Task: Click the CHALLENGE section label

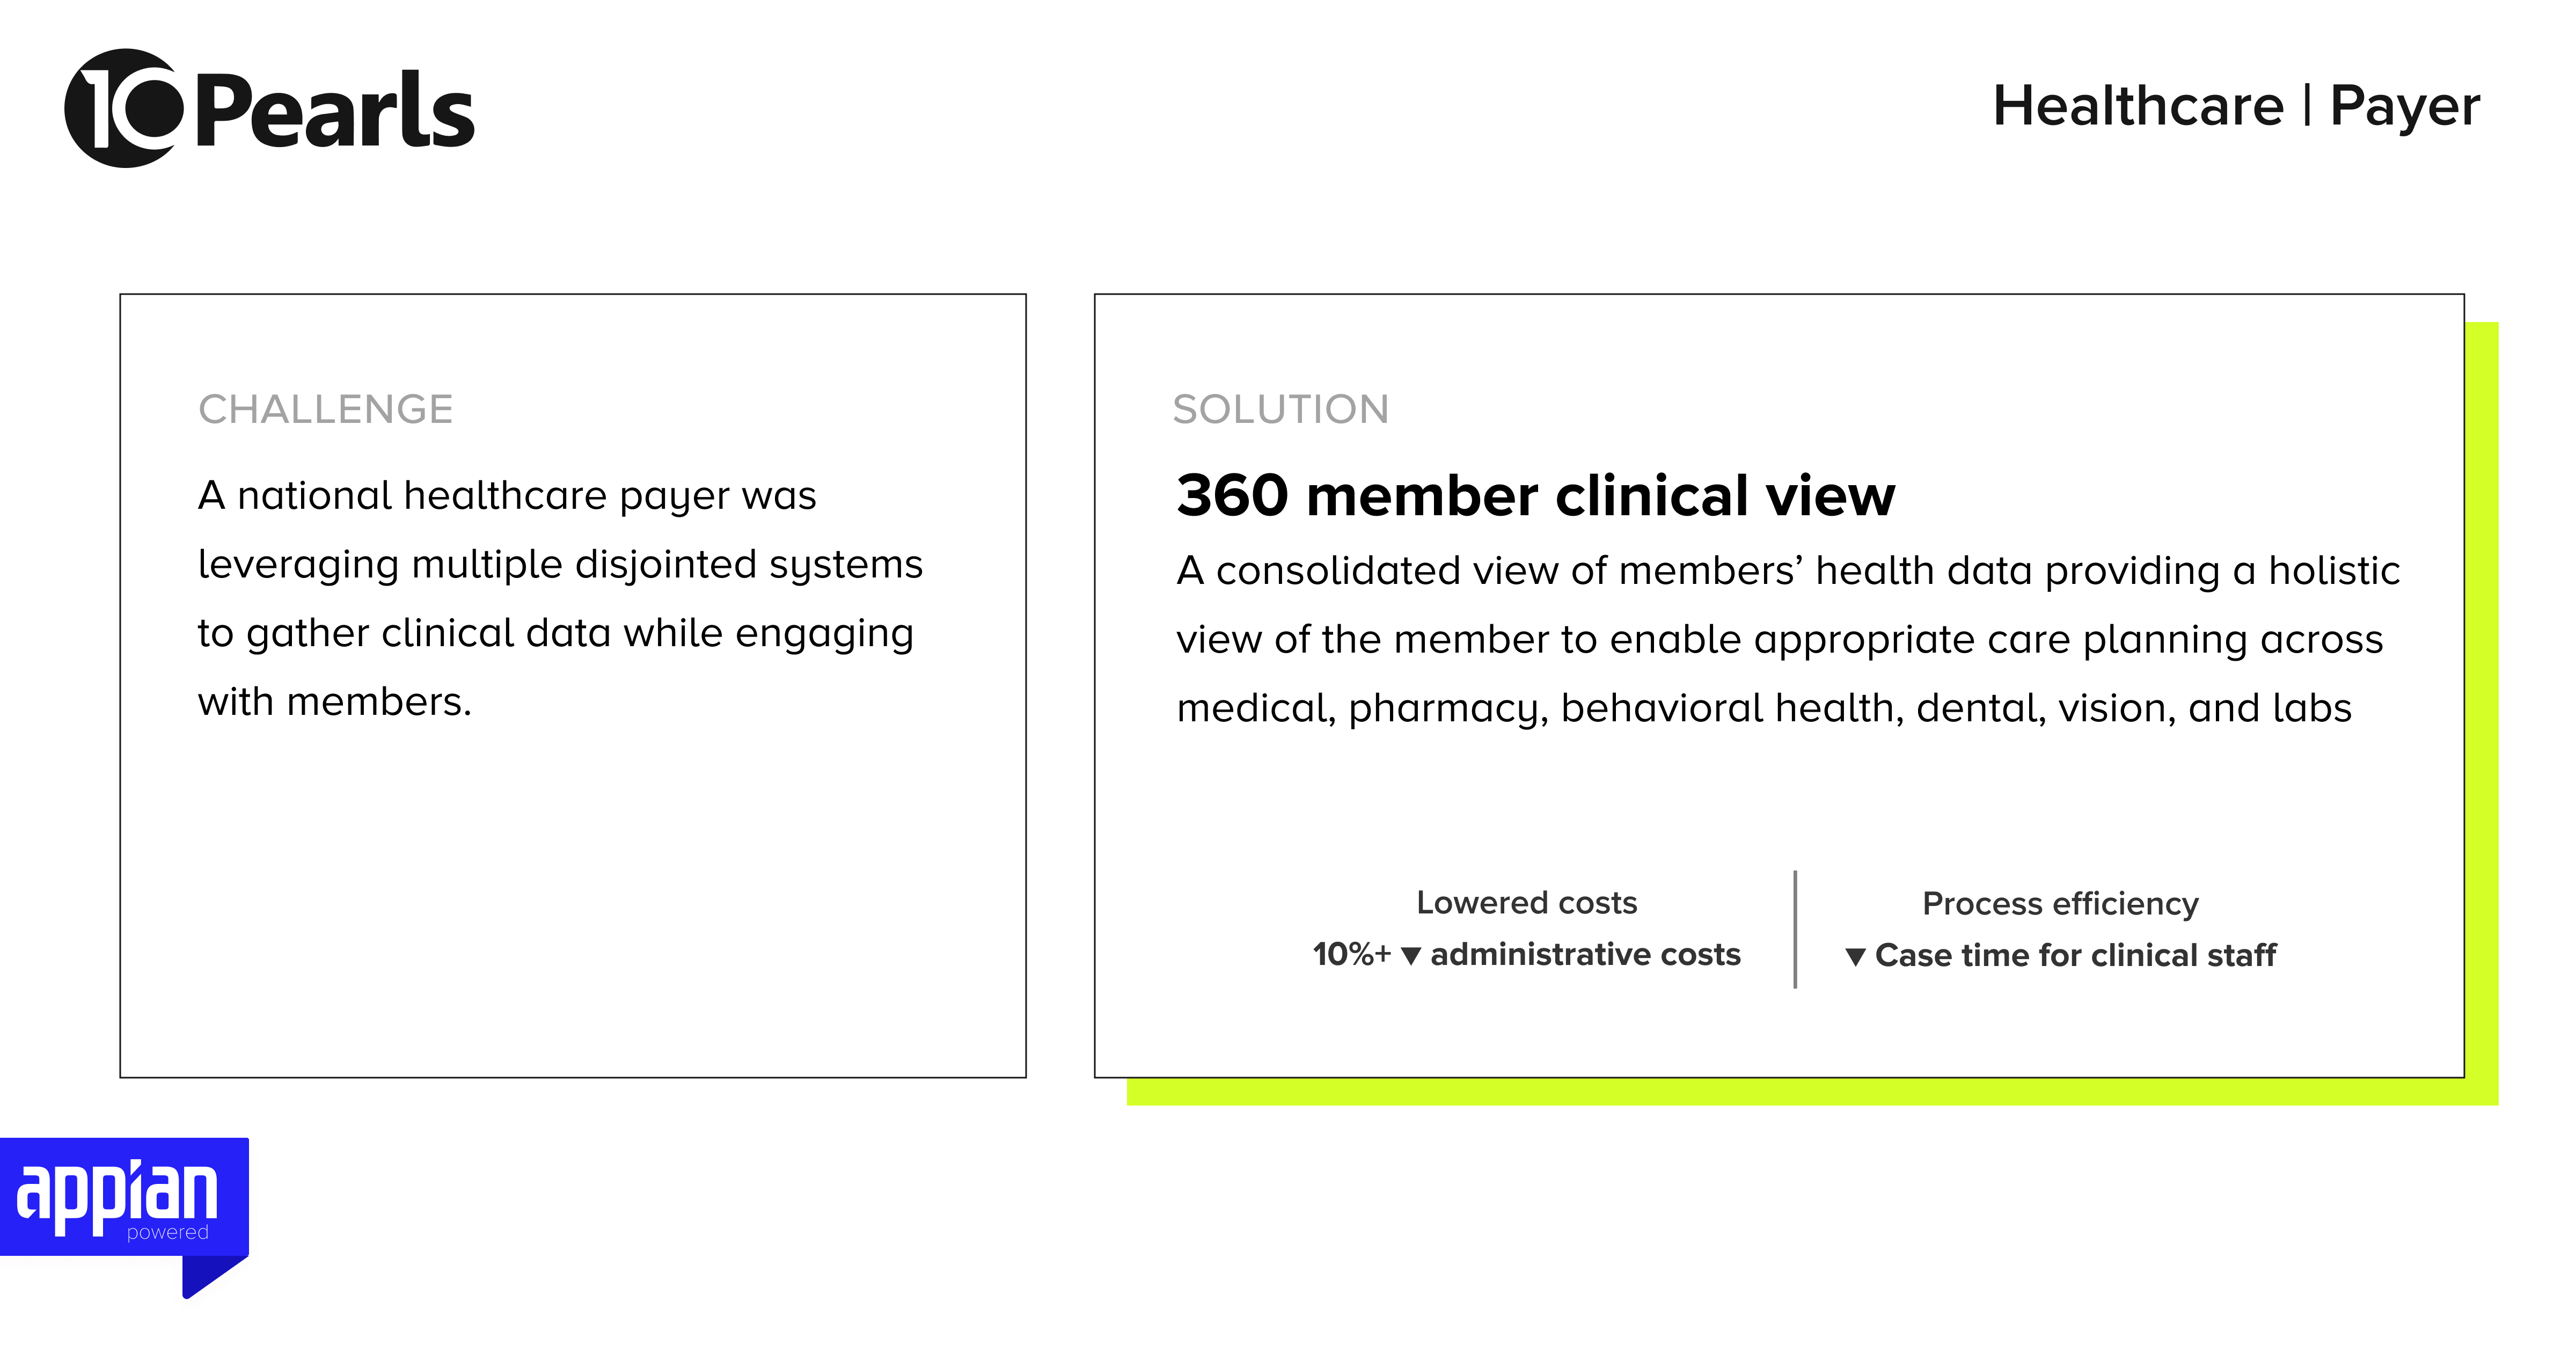Action: (325, 409)
